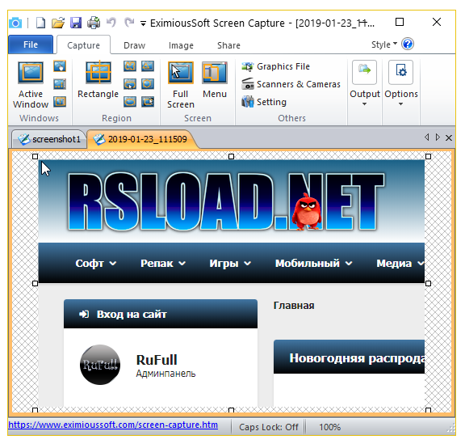Expand the quick access toolbar customize arrow
The height and width of the screenshot is (444, 465).
[143, 23]
